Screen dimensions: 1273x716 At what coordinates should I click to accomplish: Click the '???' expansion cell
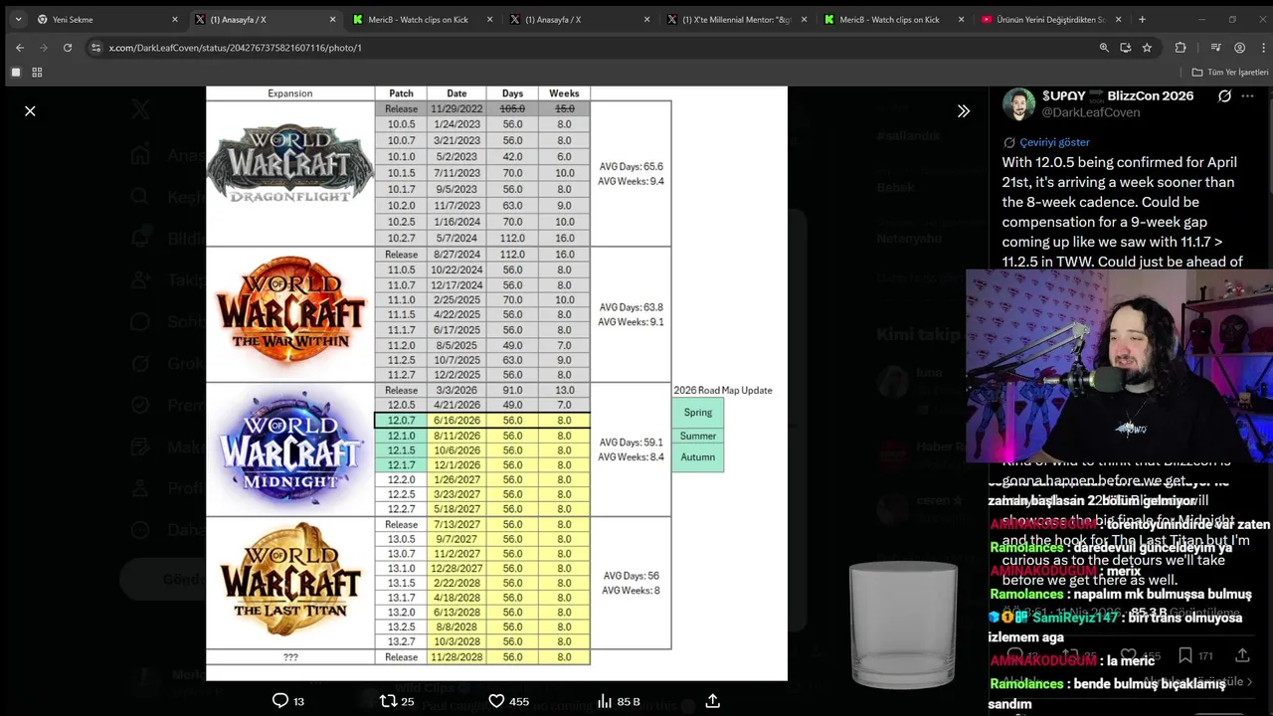pos(289,657)
